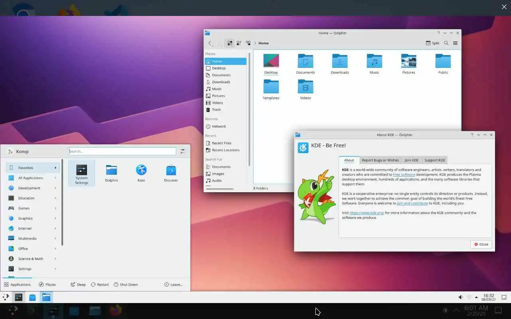Click the Places sidebar vertical scrollbar
511x319 pixels.
coord(250,109)
